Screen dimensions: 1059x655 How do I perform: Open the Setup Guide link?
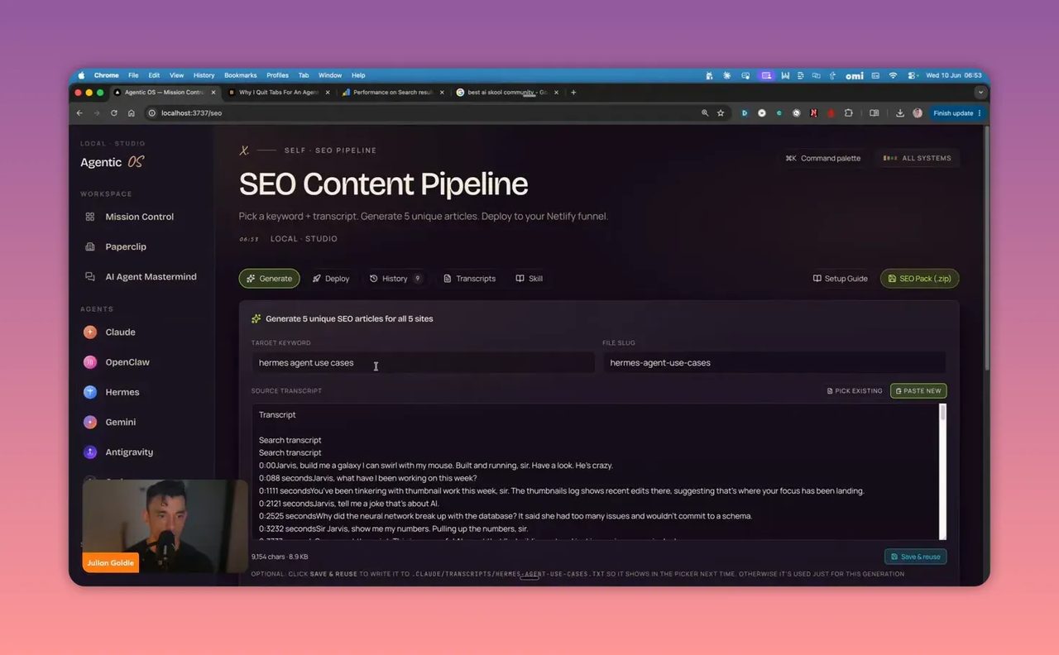[x=841, y=279]
